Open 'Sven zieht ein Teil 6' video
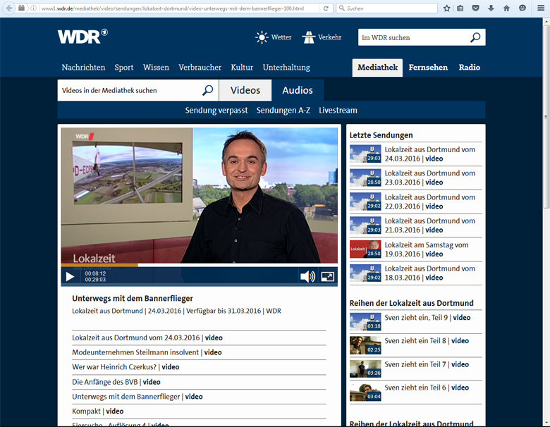 point(427,388)
